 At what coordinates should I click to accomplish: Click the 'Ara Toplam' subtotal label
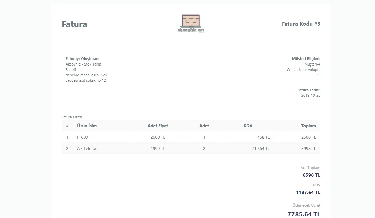tap(310, 168)
